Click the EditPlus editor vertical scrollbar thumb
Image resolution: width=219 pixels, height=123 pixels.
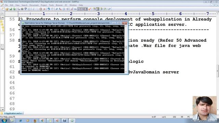tap(218, 71)
